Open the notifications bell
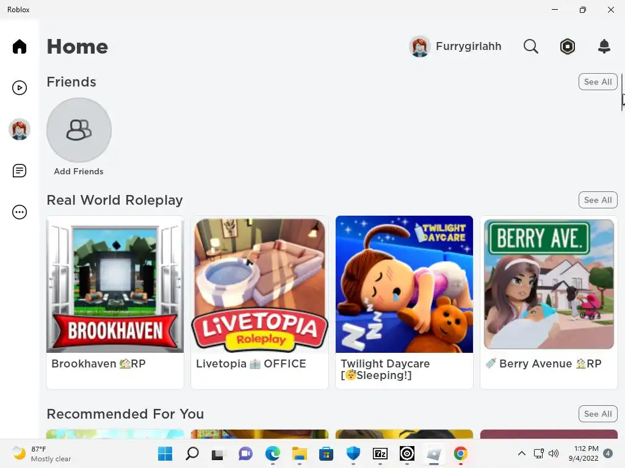The width and height of the screenshot is (625, 468). pyautogui.click(x=604, y=46)
